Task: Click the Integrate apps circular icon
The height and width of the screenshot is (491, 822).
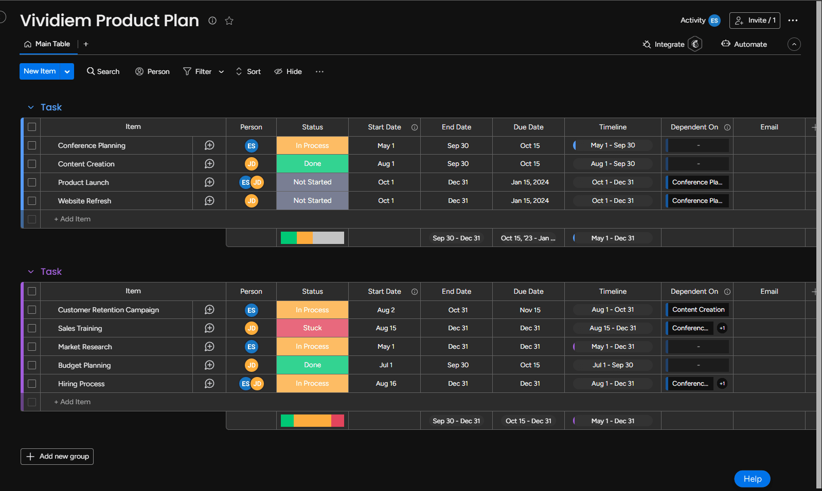Action: click(695, 44)
